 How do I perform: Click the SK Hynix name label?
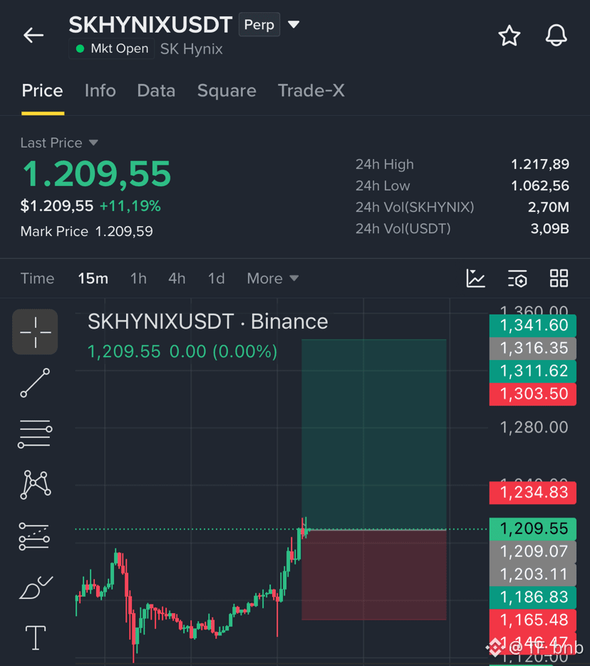(192, 49)
